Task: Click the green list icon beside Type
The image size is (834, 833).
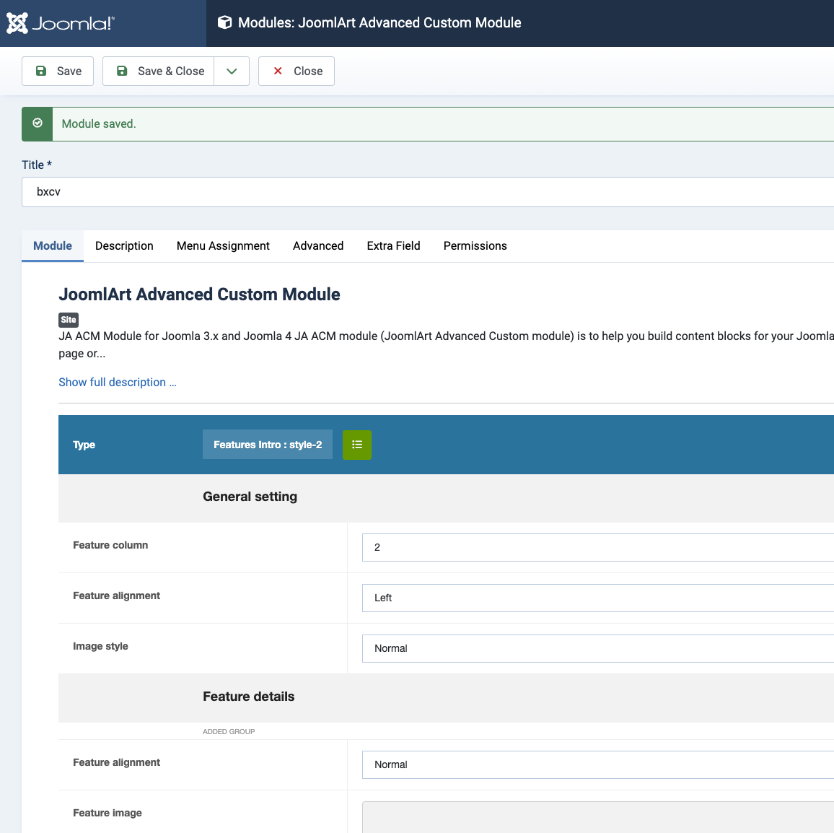Action: pyautogui.click(x=357, y=445)
